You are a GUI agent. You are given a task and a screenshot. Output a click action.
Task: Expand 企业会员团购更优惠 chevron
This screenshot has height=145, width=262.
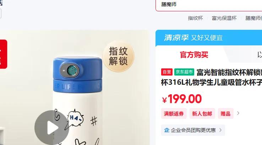click(220, 130)
